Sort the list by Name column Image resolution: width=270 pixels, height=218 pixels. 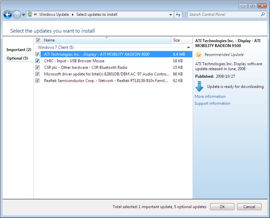point(107,40)
